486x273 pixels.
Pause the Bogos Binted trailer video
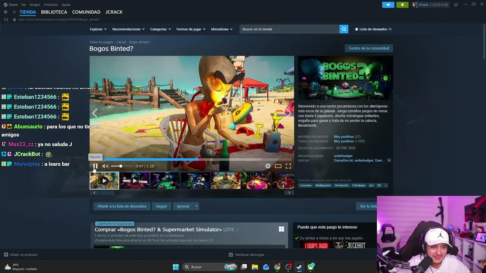(x=95, y=166)
